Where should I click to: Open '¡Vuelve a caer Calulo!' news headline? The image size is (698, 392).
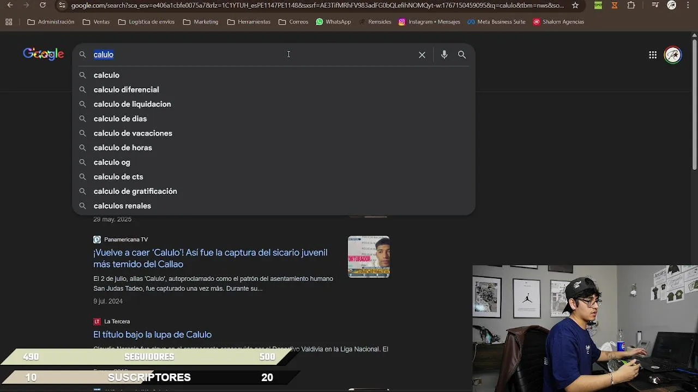(x=210, y=258)
